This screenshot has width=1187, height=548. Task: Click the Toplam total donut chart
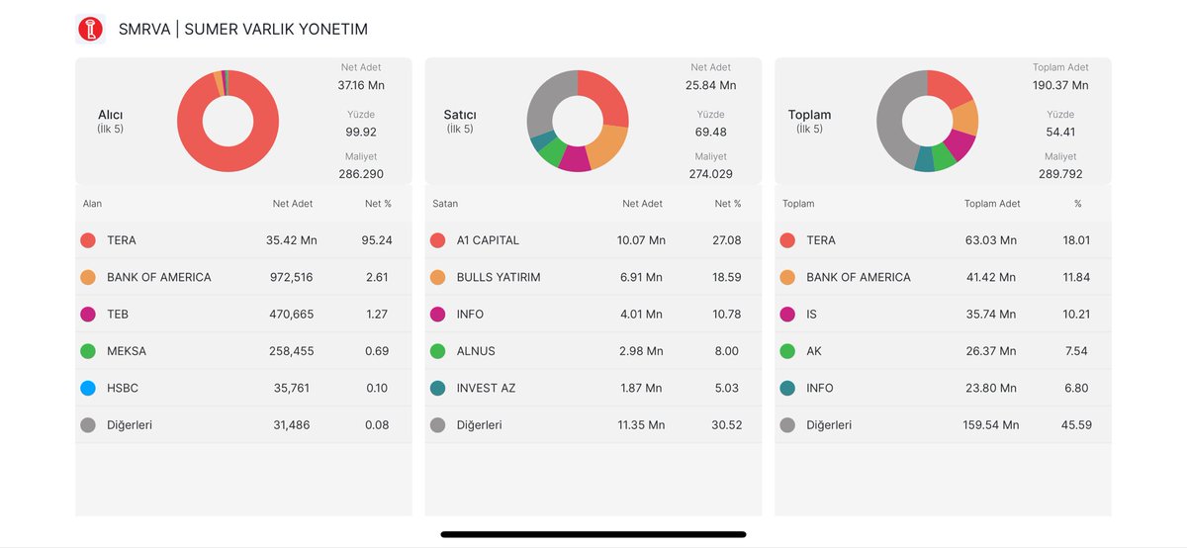pos(927,121)
